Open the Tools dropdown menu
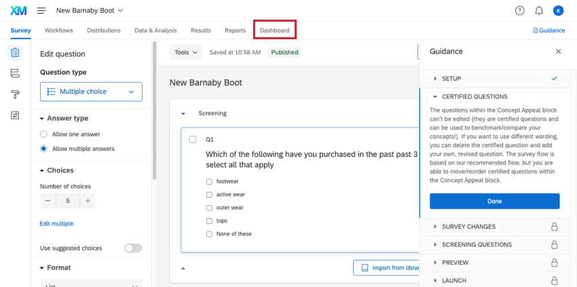 pyautogui.click(x=185, y=52)
